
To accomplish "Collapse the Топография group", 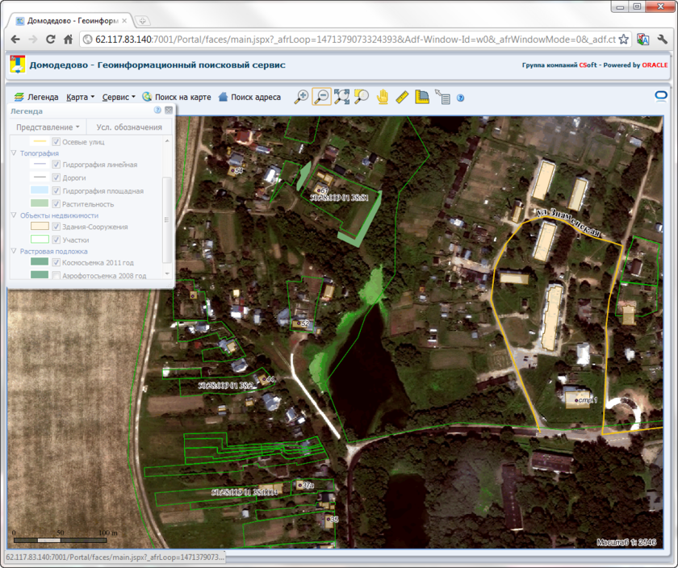I will point(14,152).
